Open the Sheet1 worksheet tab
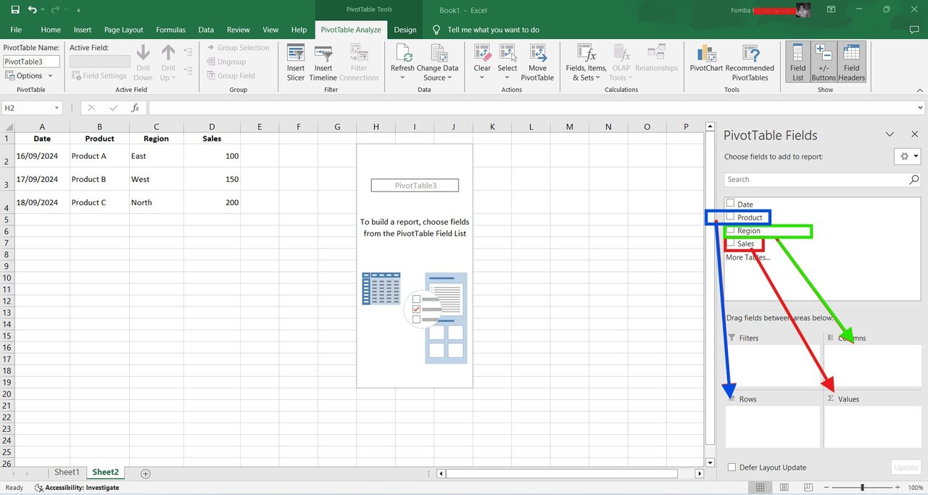This screenshot has height=495, width=928. (67, 472)
